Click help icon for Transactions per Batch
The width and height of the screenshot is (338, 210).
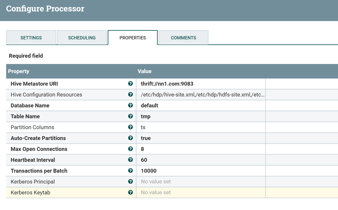(x=131, y=170)
